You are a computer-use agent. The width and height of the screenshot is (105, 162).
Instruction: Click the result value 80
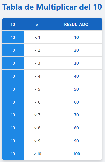76,128
